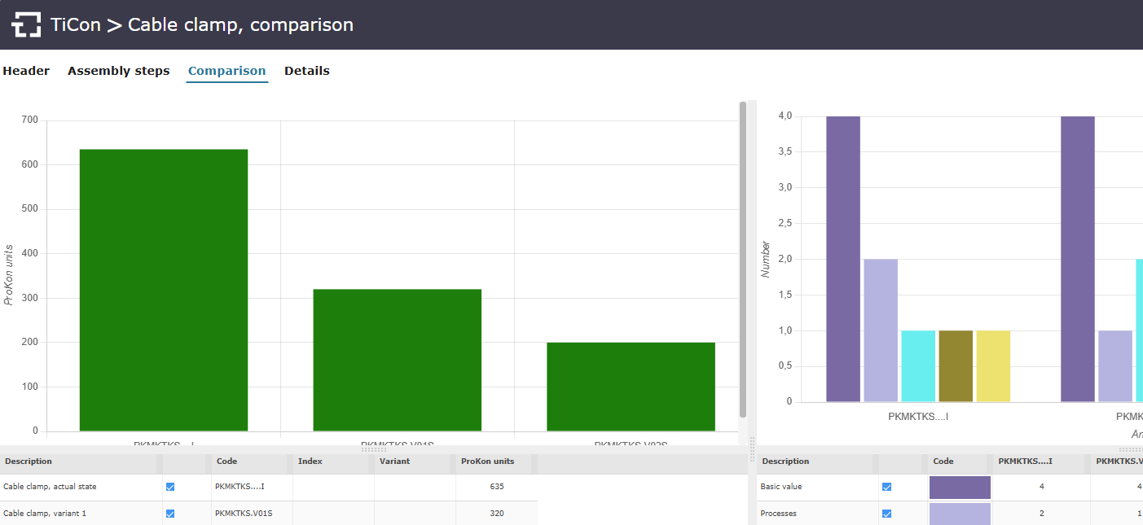Image resolution: width=1143 pixels, height=525 pixels.
Task: Uncheck the Basic value checkbox
Action: [886, 487]
